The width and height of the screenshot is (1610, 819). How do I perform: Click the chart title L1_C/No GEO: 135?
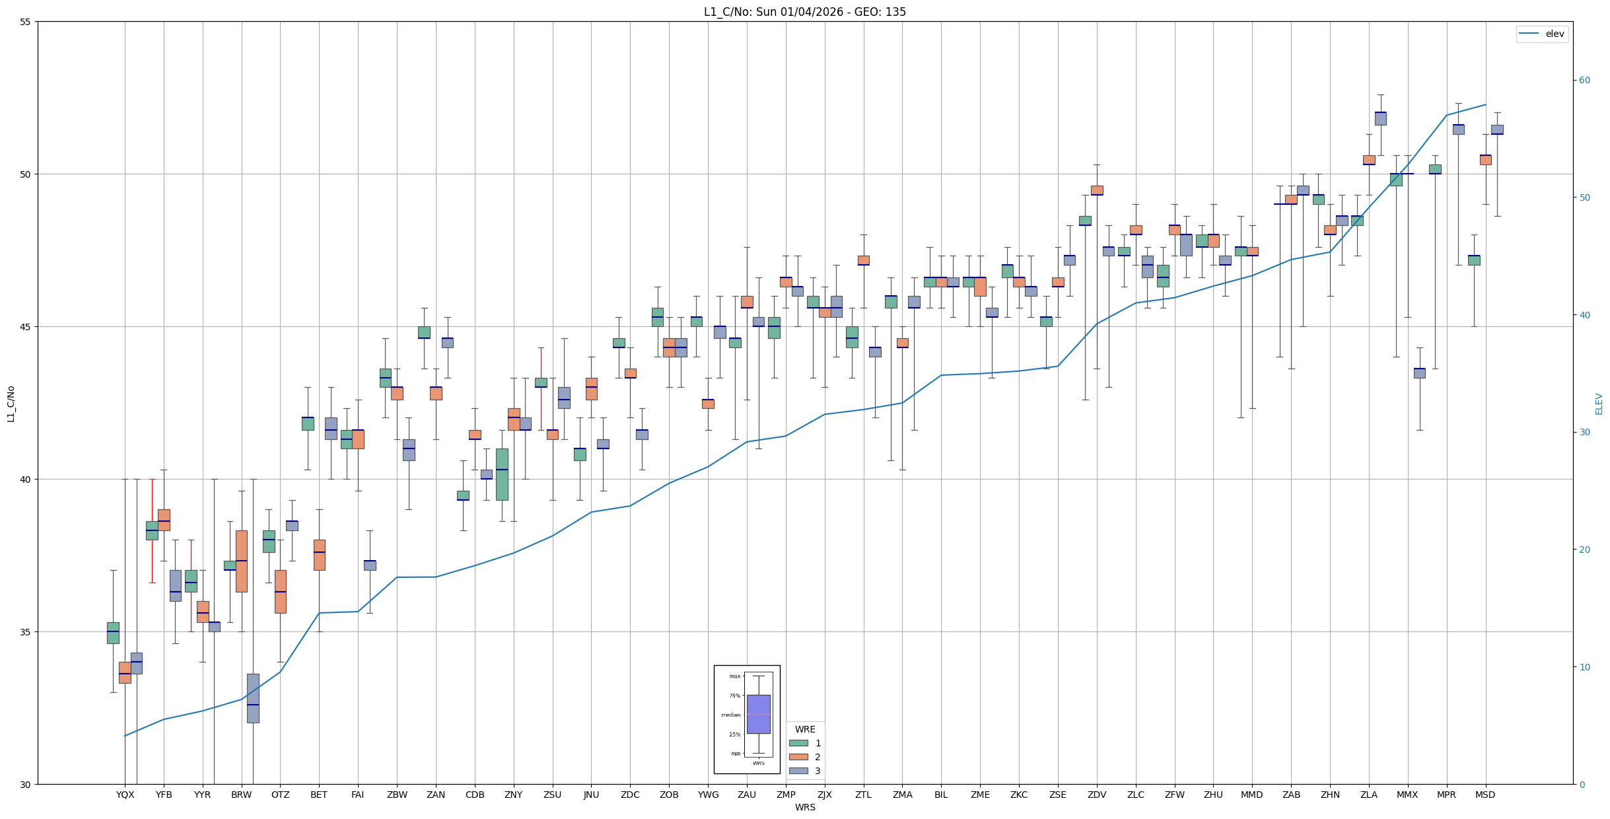click(x=804, y=12)
